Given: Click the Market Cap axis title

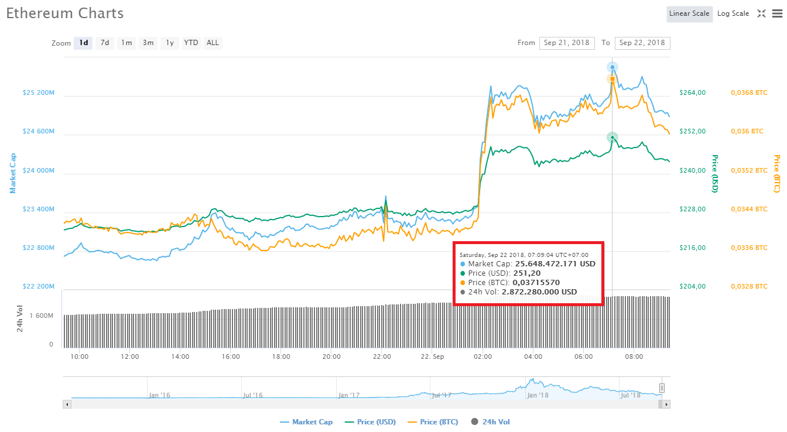Looking at the screenshot, I should coord(13,173).
